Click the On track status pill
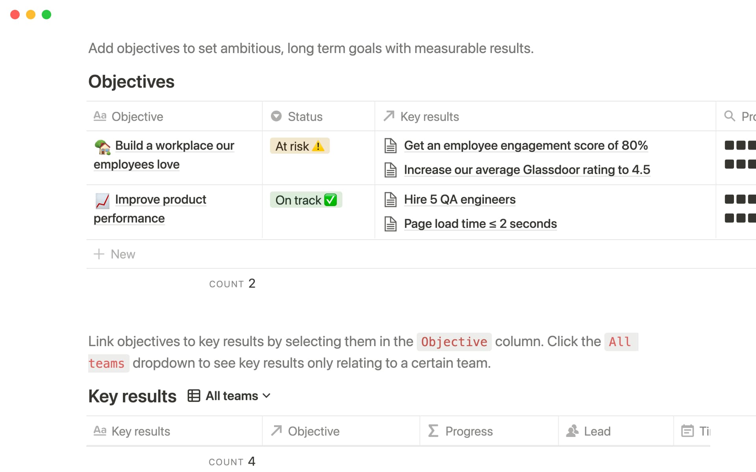Image resolution: width=756 pixels, height=472 pixels. point(306,200)
